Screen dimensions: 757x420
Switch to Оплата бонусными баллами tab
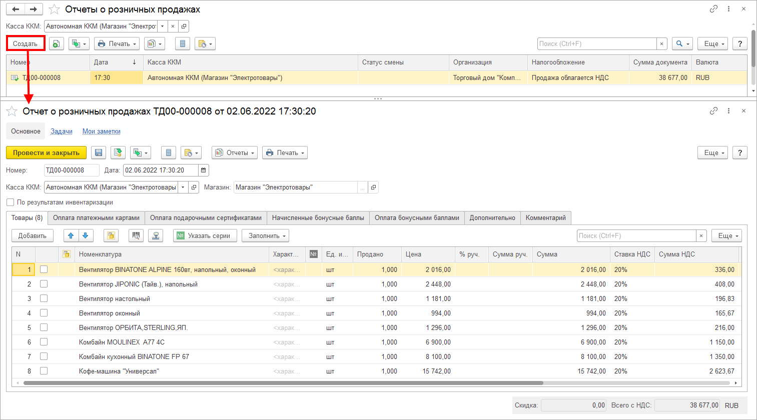tap(417, 218)
